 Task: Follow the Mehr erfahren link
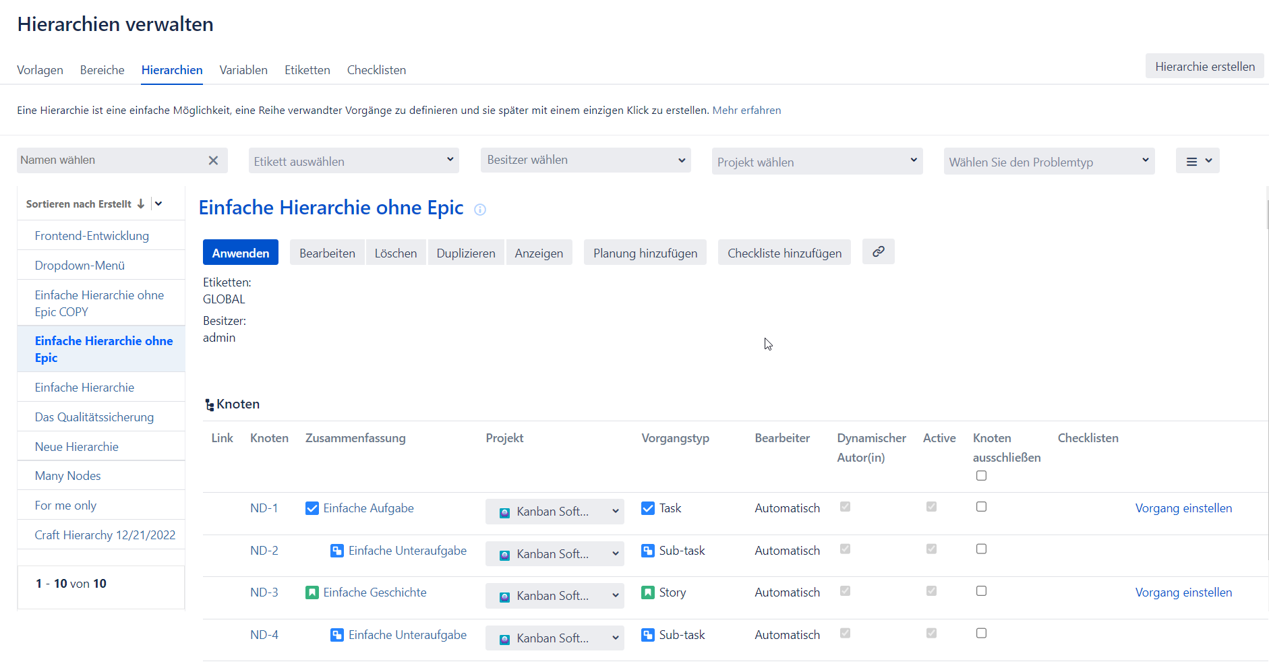746,111
